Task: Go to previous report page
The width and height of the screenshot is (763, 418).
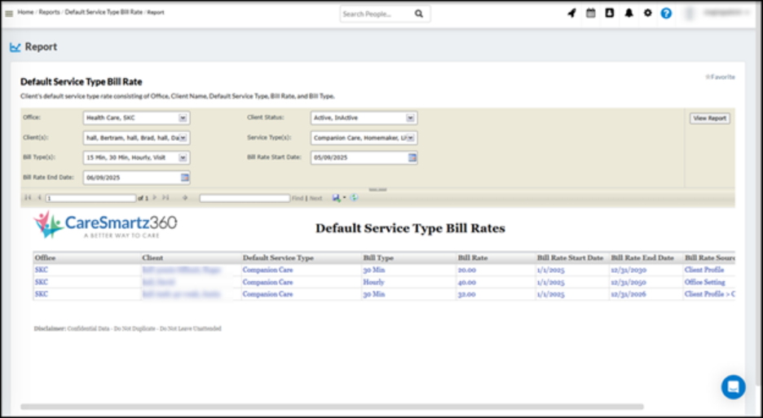Action: tap(39, 197)
